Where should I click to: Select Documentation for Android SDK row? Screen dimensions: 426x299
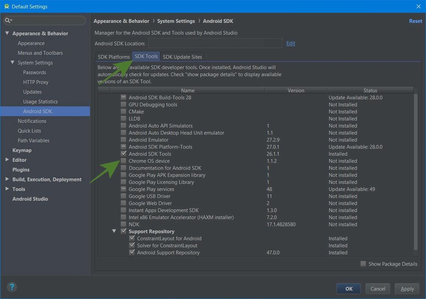tap(256, 168)
